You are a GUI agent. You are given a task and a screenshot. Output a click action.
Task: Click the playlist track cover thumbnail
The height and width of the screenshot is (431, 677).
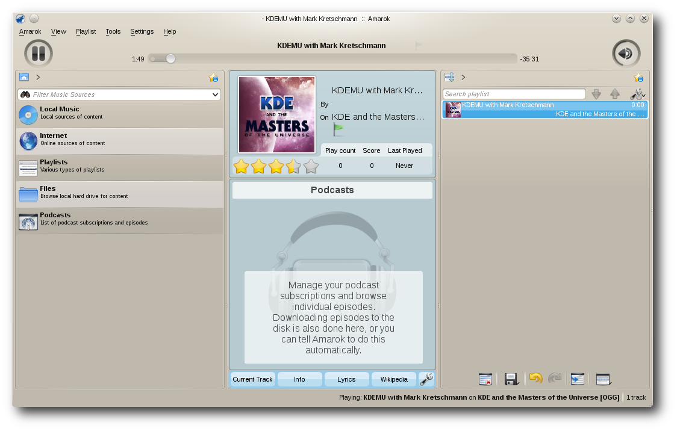tap(453, 110)
